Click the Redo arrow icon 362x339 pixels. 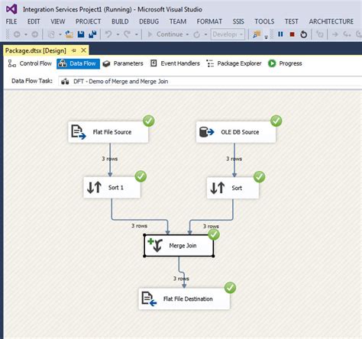tap(127, 34)
